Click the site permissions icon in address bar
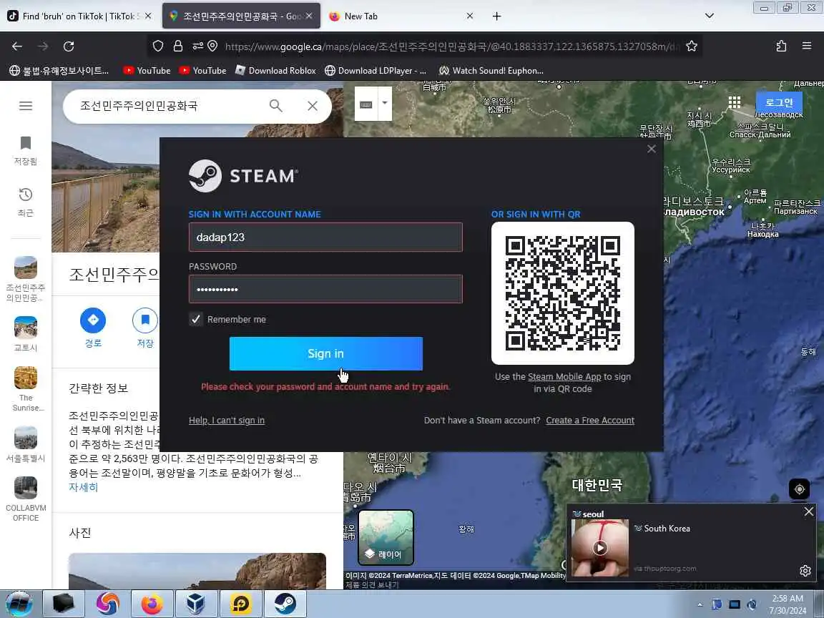This screenshot has height=618, width=824. (x=197, y=46)
